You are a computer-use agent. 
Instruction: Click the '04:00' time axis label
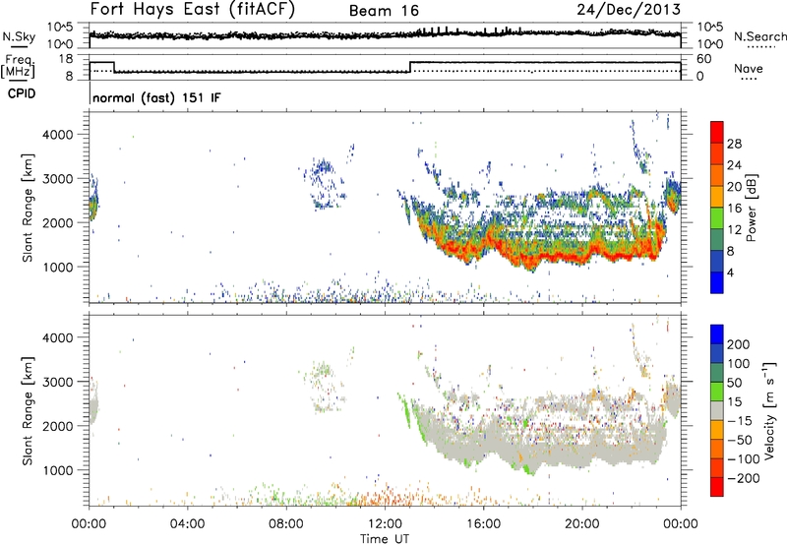click(x=187, y=524)
